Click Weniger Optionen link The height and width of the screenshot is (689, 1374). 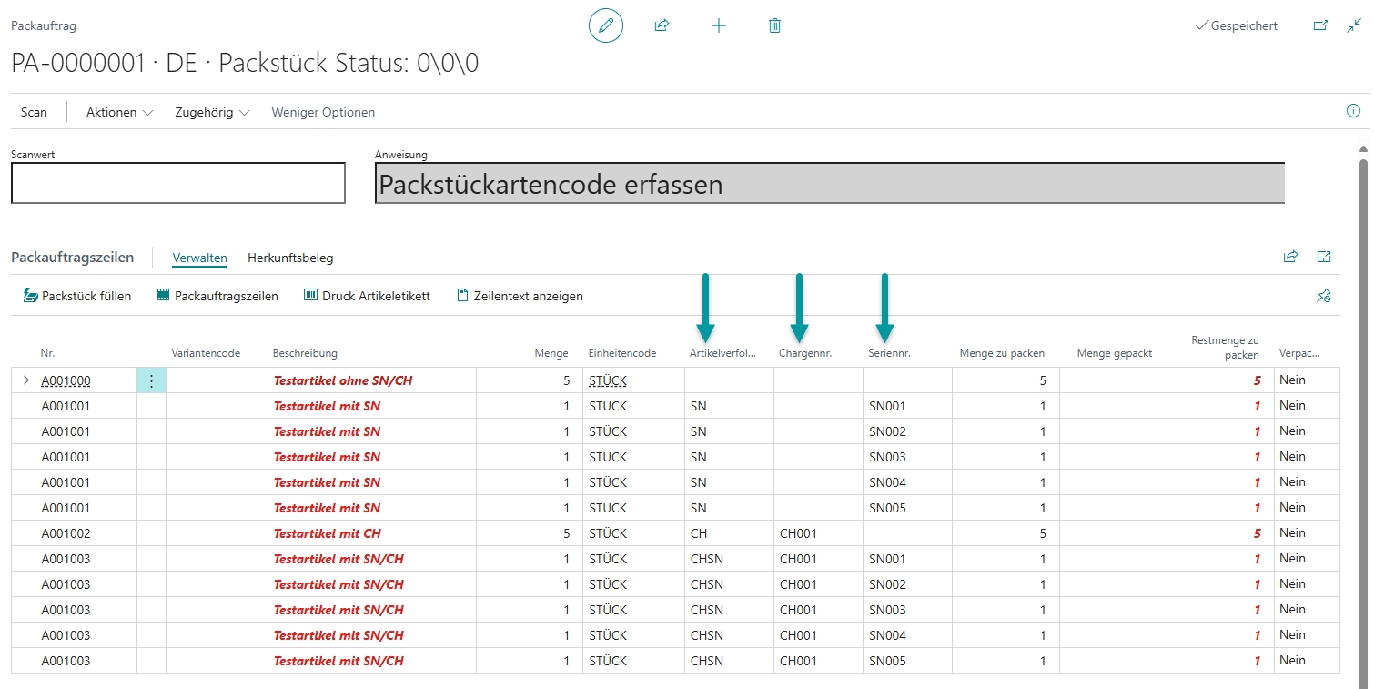(323, 112)
